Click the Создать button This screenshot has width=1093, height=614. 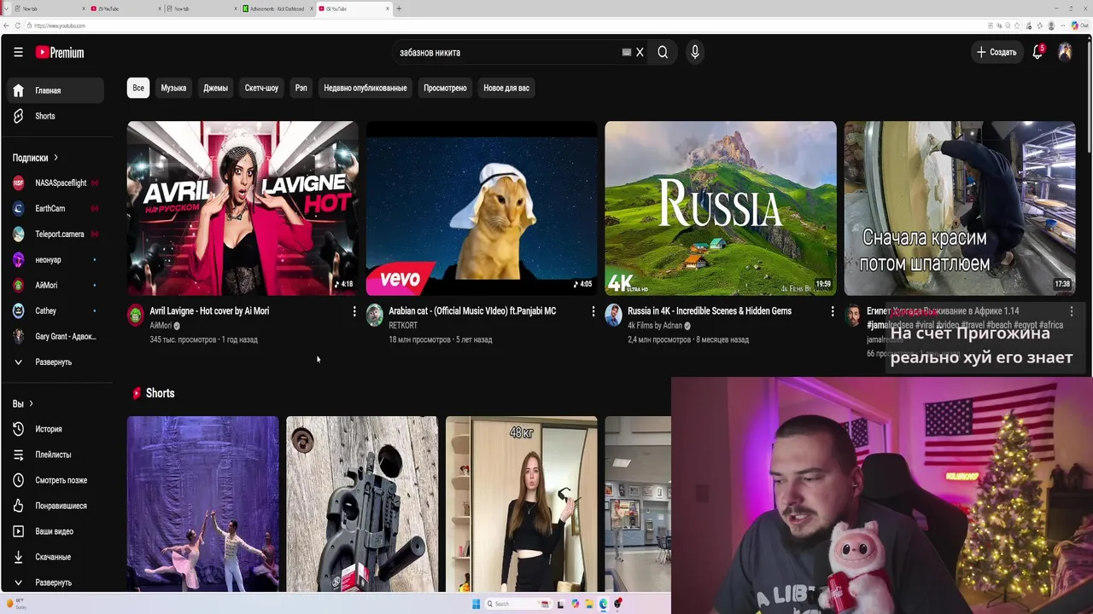997,52
